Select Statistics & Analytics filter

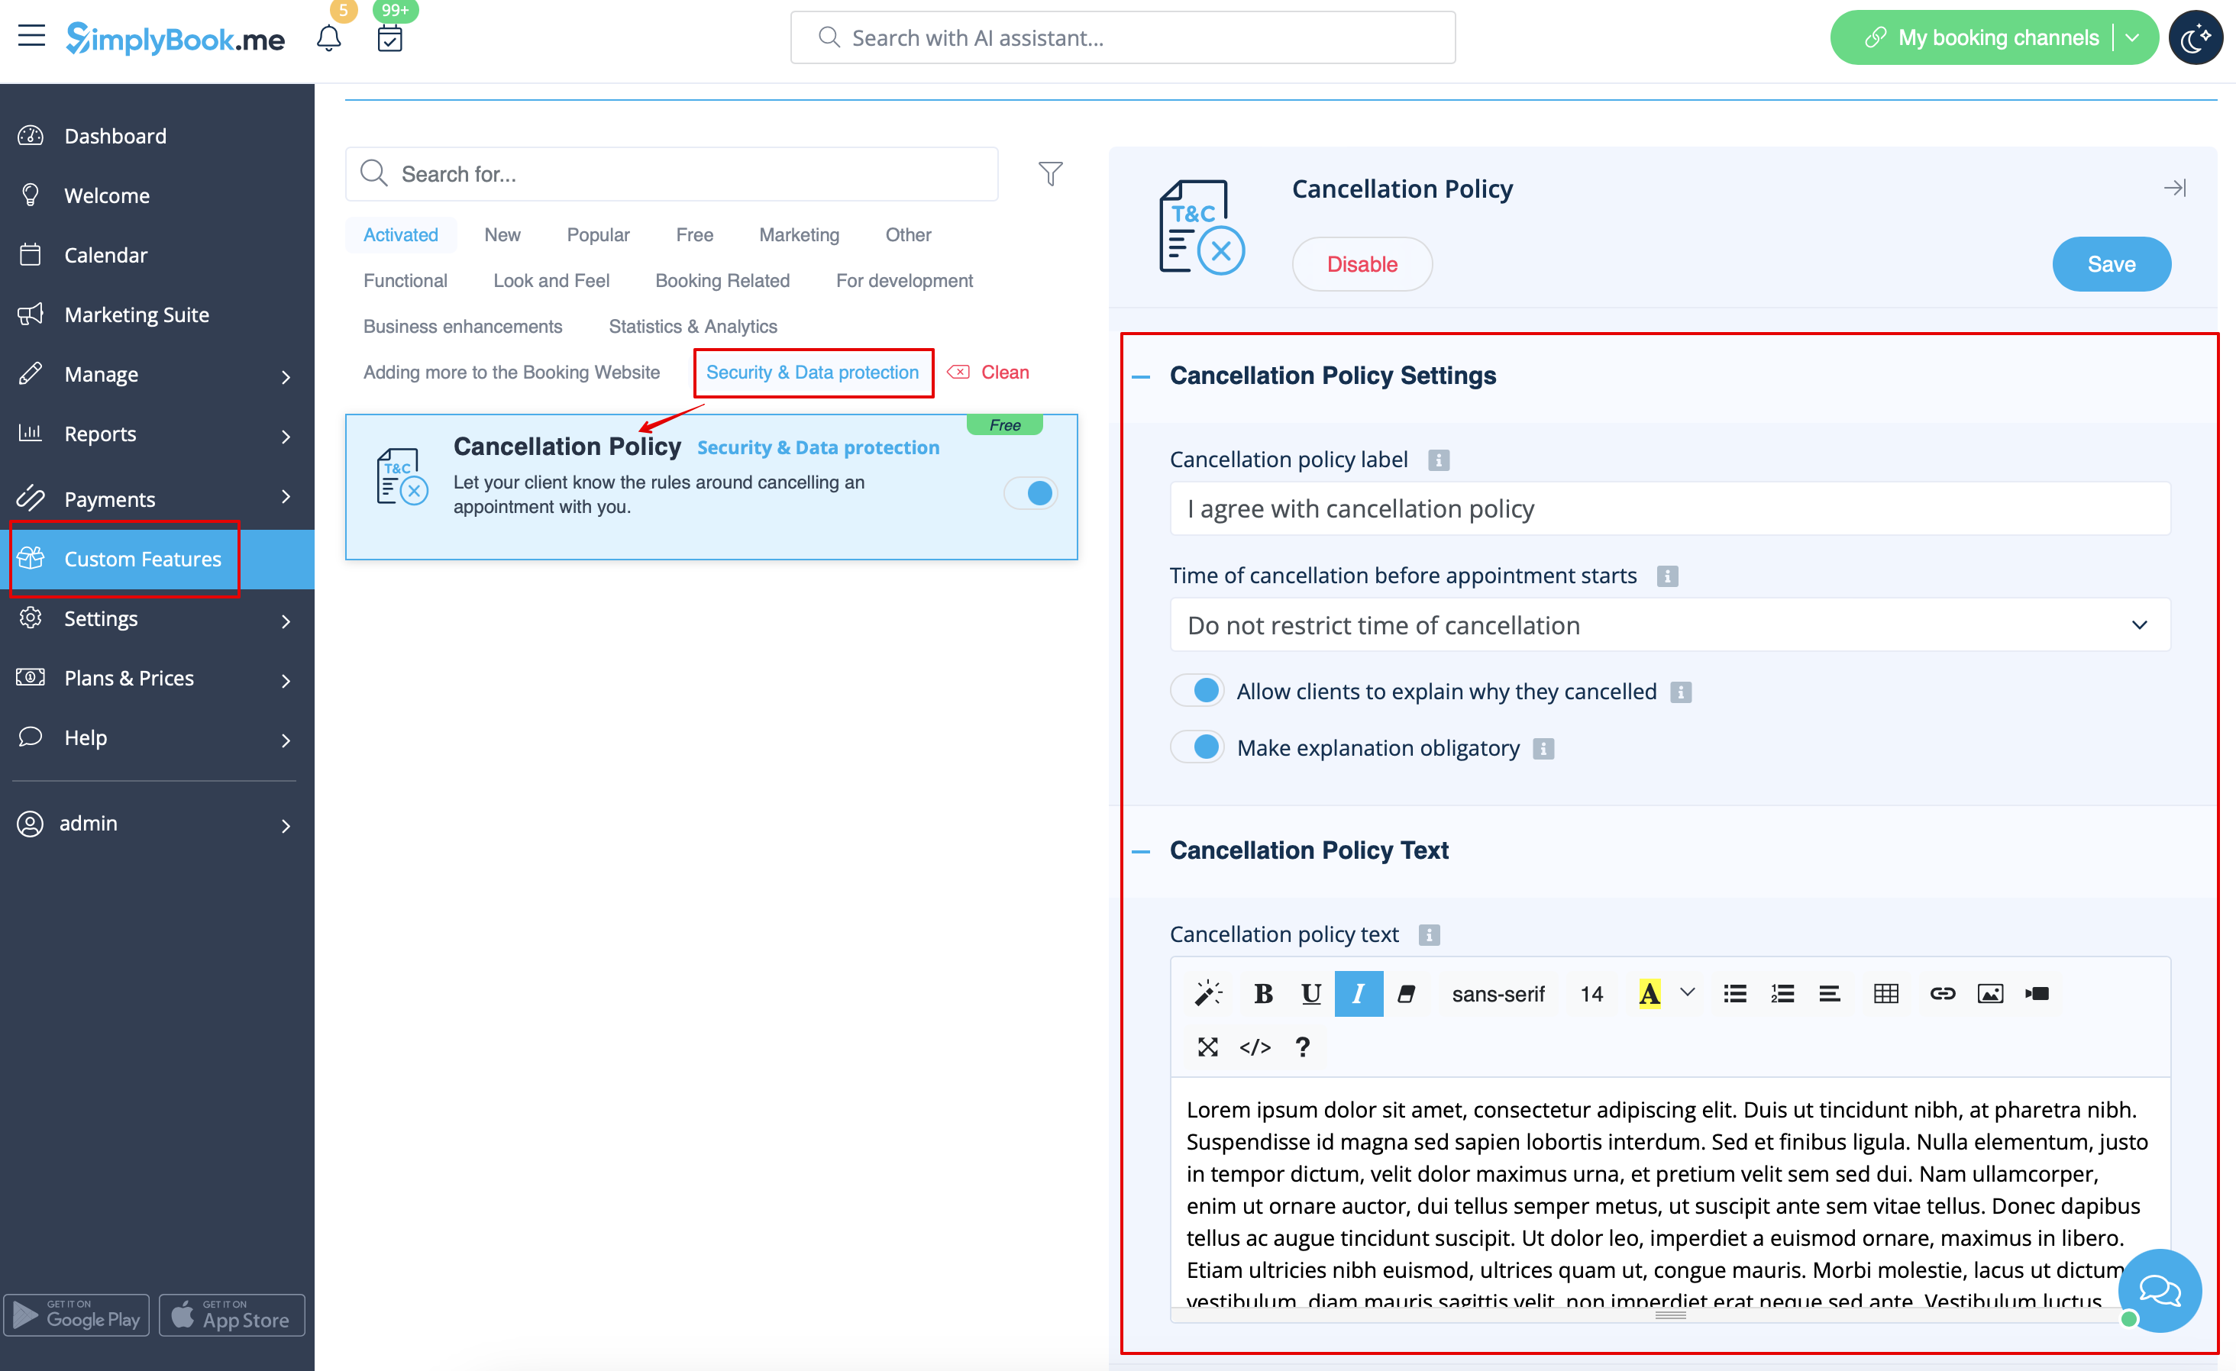click(x=693, y=327)
